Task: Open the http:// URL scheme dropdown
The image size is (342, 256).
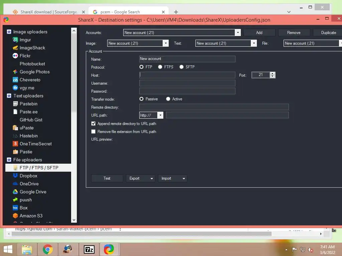Action: pos(160,115)
